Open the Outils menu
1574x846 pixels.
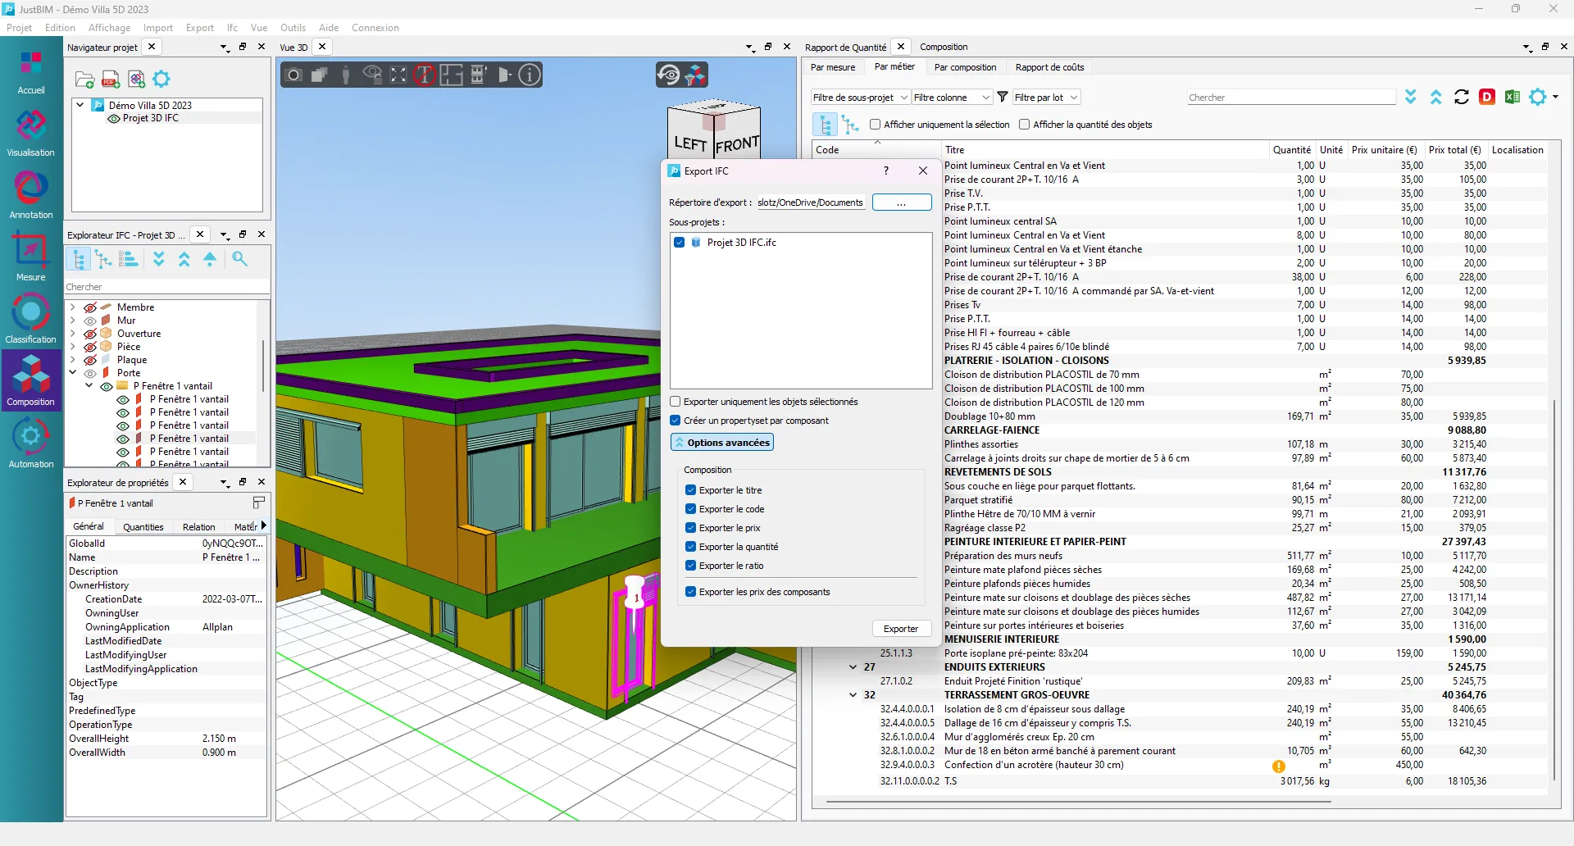293,28
